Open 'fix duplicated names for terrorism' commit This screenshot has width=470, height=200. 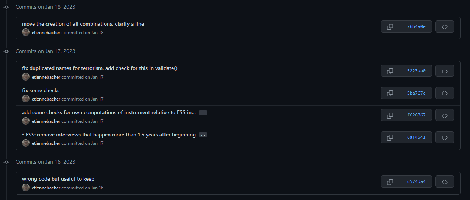pos(100,68)
